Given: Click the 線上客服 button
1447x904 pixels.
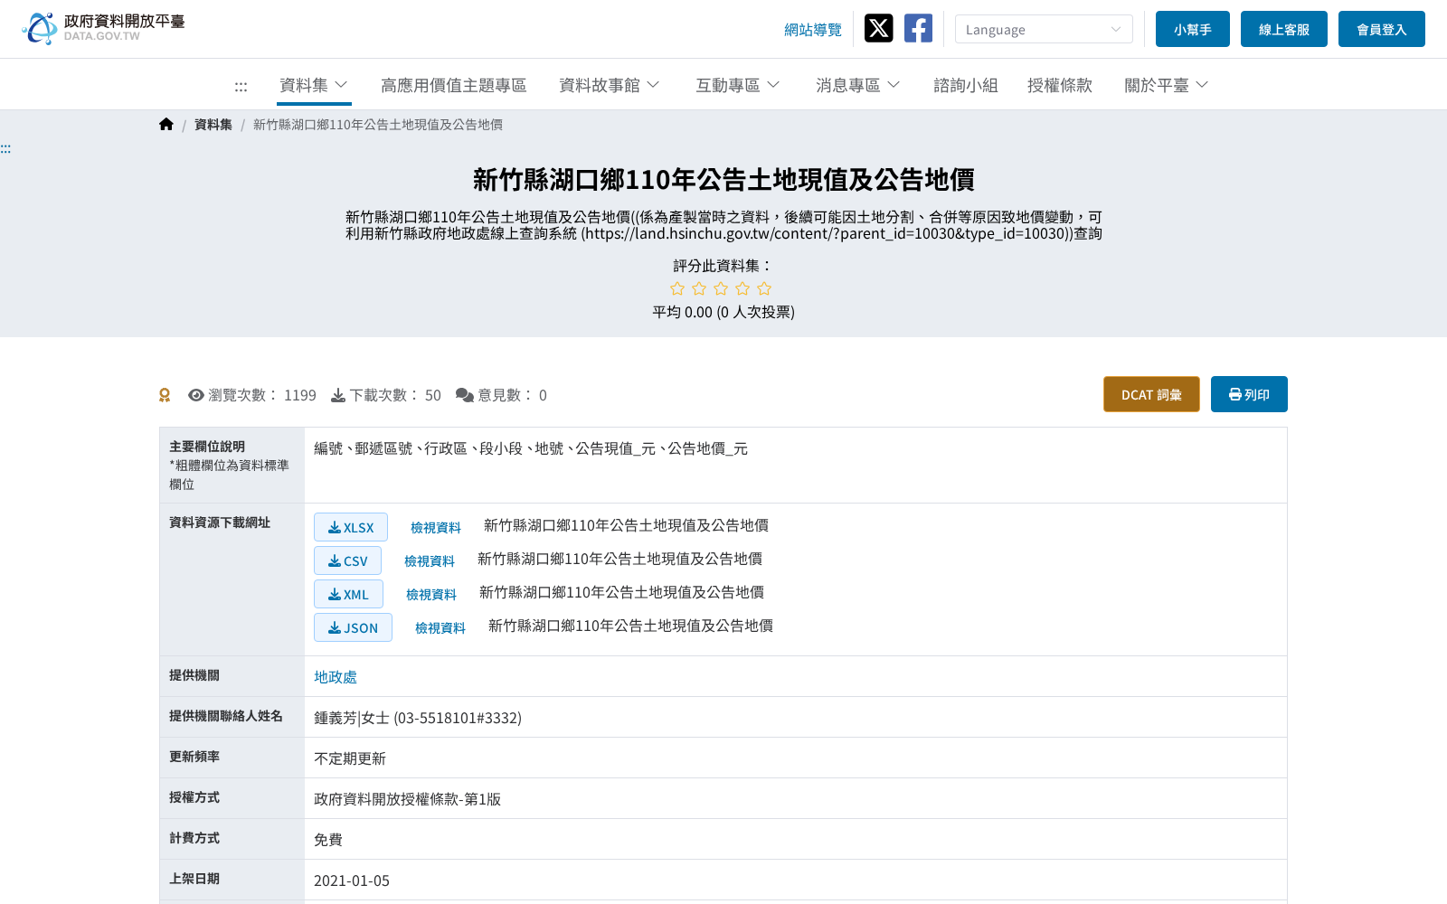Looking at the screenshot, I should [1284, 29].
